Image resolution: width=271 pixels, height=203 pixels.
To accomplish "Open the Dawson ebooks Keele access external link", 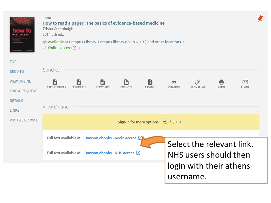I will click(110, 138).
